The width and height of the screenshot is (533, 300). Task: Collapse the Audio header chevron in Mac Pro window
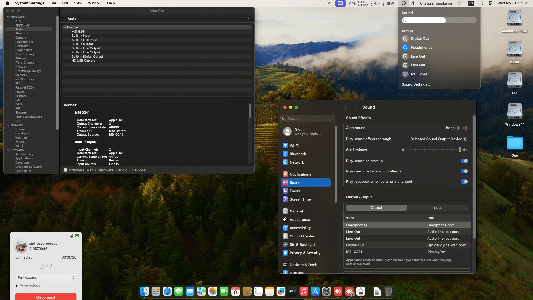point(248,19)
